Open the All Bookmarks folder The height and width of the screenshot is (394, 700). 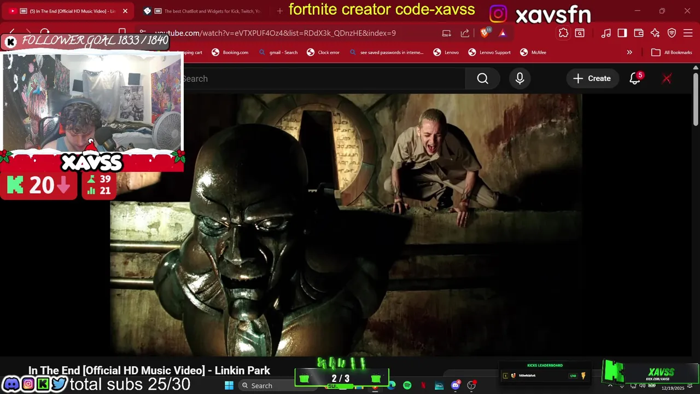[x=672, y=52]
